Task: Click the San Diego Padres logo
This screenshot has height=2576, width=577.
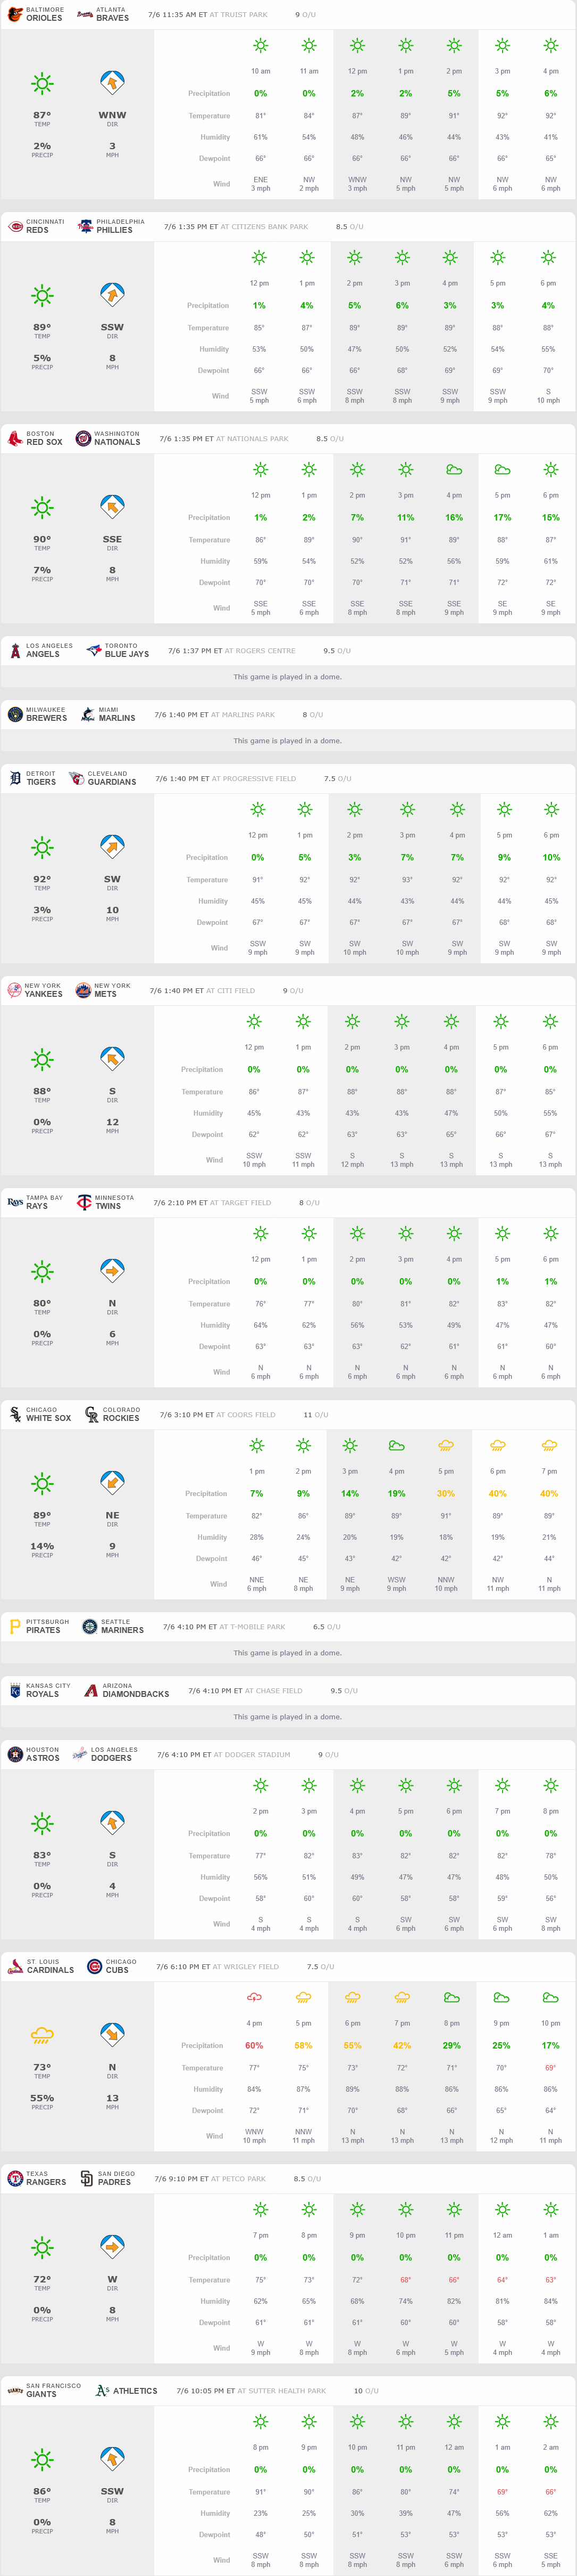Action: pyautogui.click(x=86, y=2178)
